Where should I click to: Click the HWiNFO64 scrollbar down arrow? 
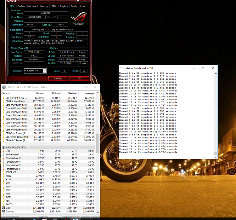point(98,212)
